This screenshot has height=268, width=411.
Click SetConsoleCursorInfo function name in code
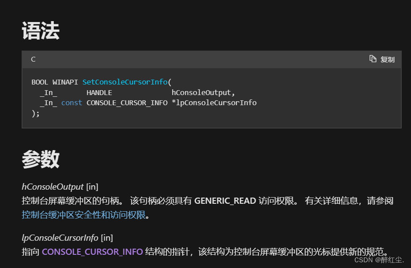tap(125, 82)
